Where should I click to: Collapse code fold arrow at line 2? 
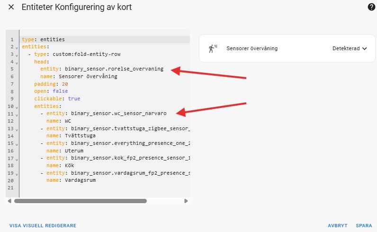(17, 48)
